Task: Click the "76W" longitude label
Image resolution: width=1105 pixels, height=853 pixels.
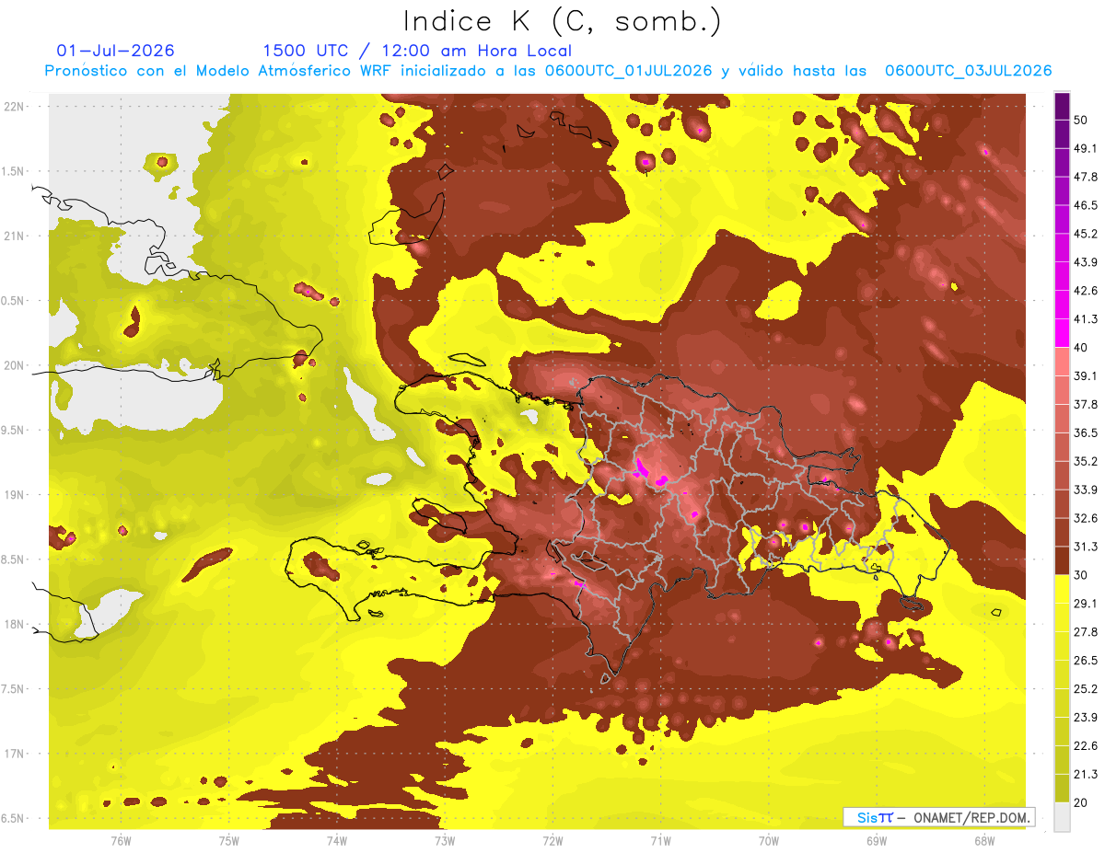Action: (121, 840)
